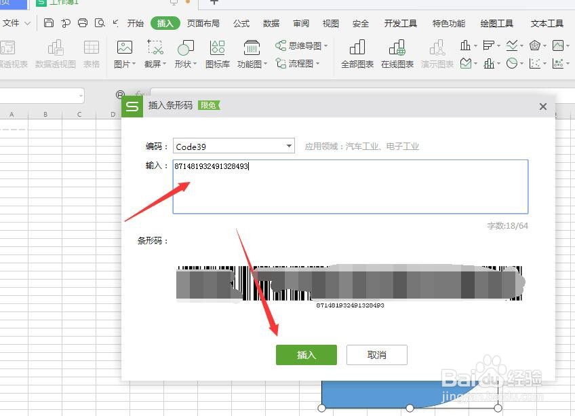Click the 演示图表 presentation chart icon
Image resolution: width=575 pixels, height=416 pixels.
(437, 54)
